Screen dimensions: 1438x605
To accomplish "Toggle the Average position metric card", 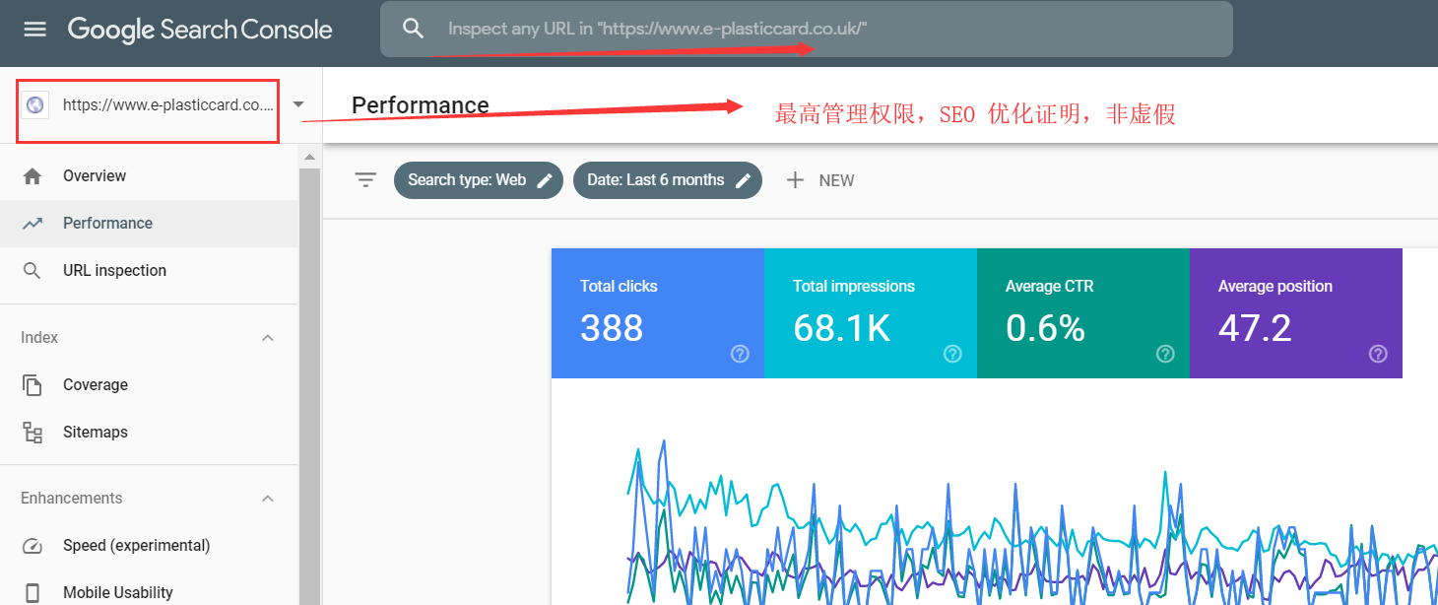I will point(1296,313).
